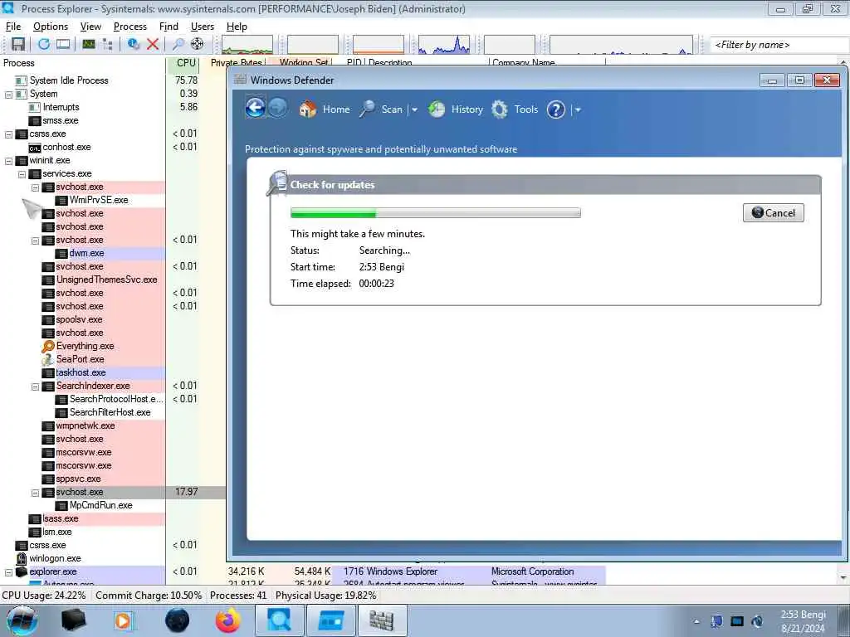This screenshot has width=850, height=637.
Task: Click Back arrow in Windows Defender
Action: click(256, 107)
